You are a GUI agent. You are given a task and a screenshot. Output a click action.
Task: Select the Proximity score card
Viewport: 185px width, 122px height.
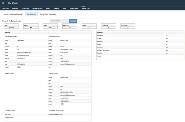click(x=128, y=26)
